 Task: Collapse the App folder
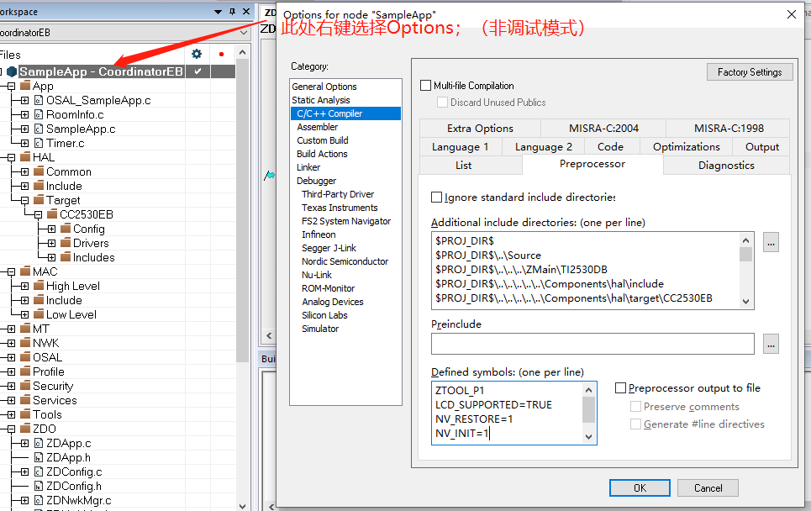coord(11,87)
